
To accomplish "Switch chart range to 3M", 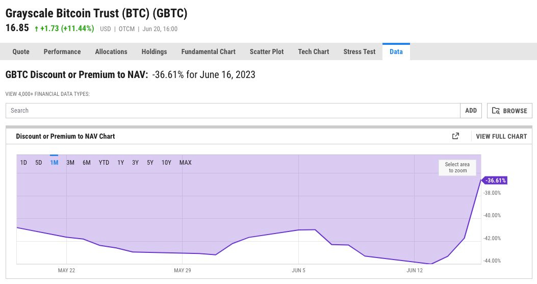I will coord(70,163).
